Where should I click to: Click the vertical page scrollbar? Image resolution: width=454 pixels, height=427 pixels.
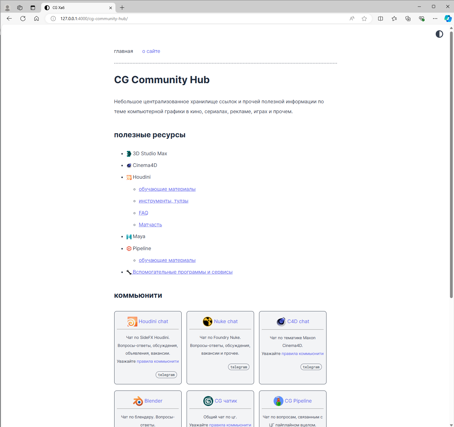pyautogui.click(x=451, y=164)
